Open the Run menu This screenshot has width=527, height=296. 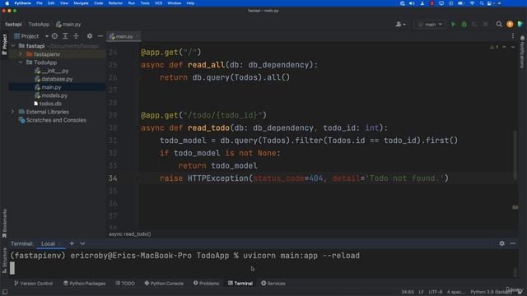132,3
